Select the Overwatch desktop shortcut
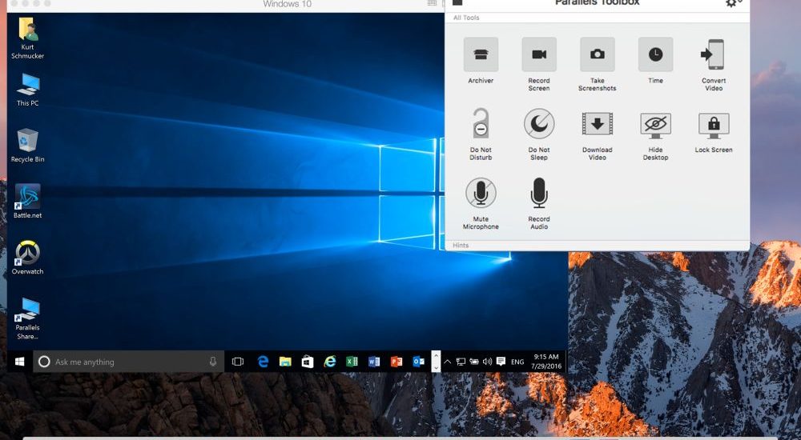 (x=27, y=258)
